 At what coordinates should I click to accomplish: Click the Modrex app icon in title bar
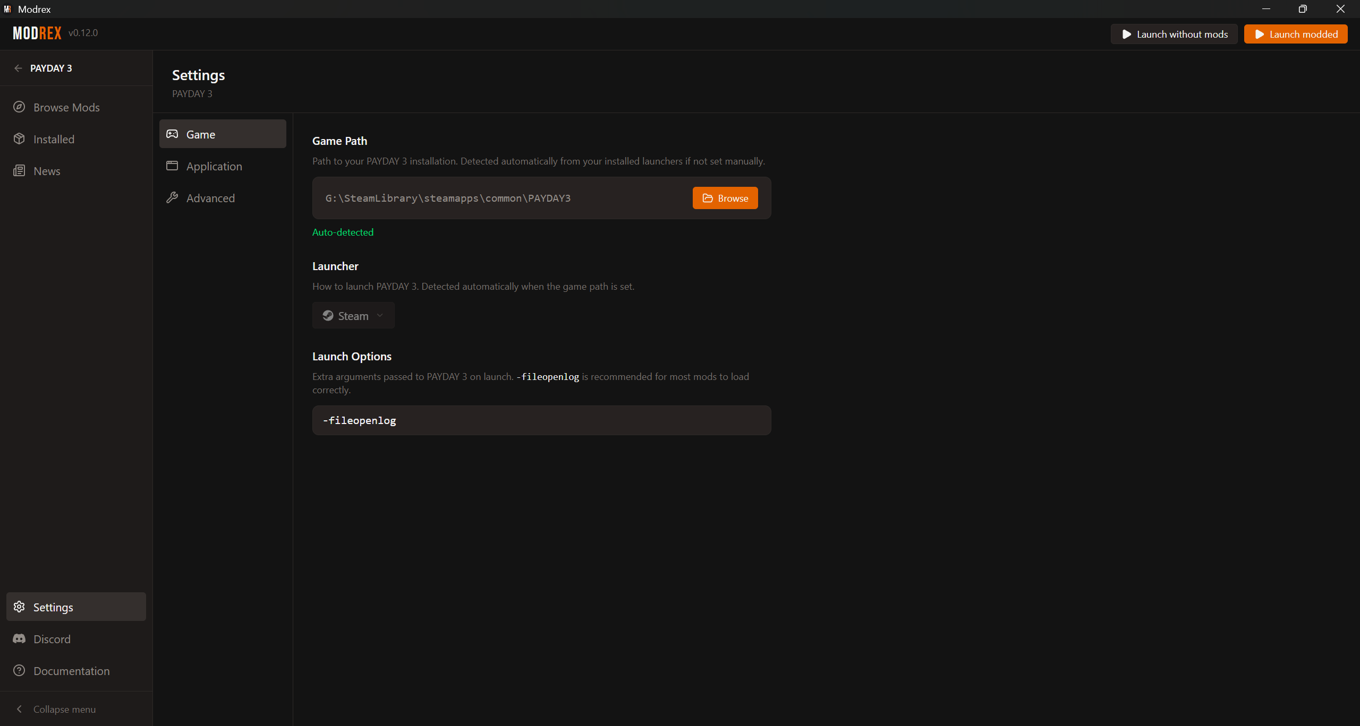coord(7,9)
